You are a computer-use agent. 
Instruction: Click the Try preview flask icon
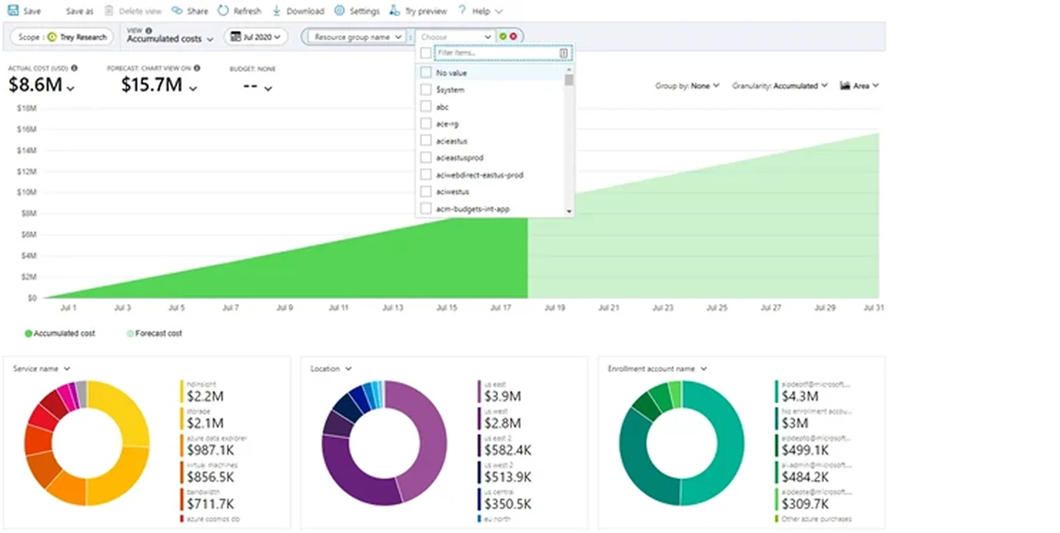click(395, 11)
